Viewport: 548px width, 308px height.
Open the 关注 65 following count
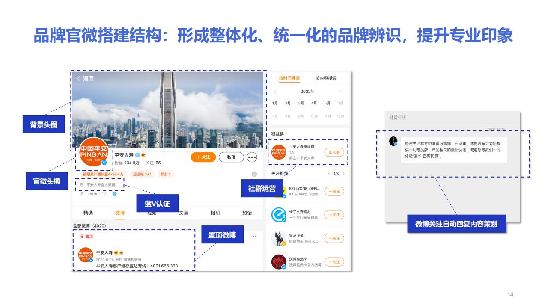point(153,163)
